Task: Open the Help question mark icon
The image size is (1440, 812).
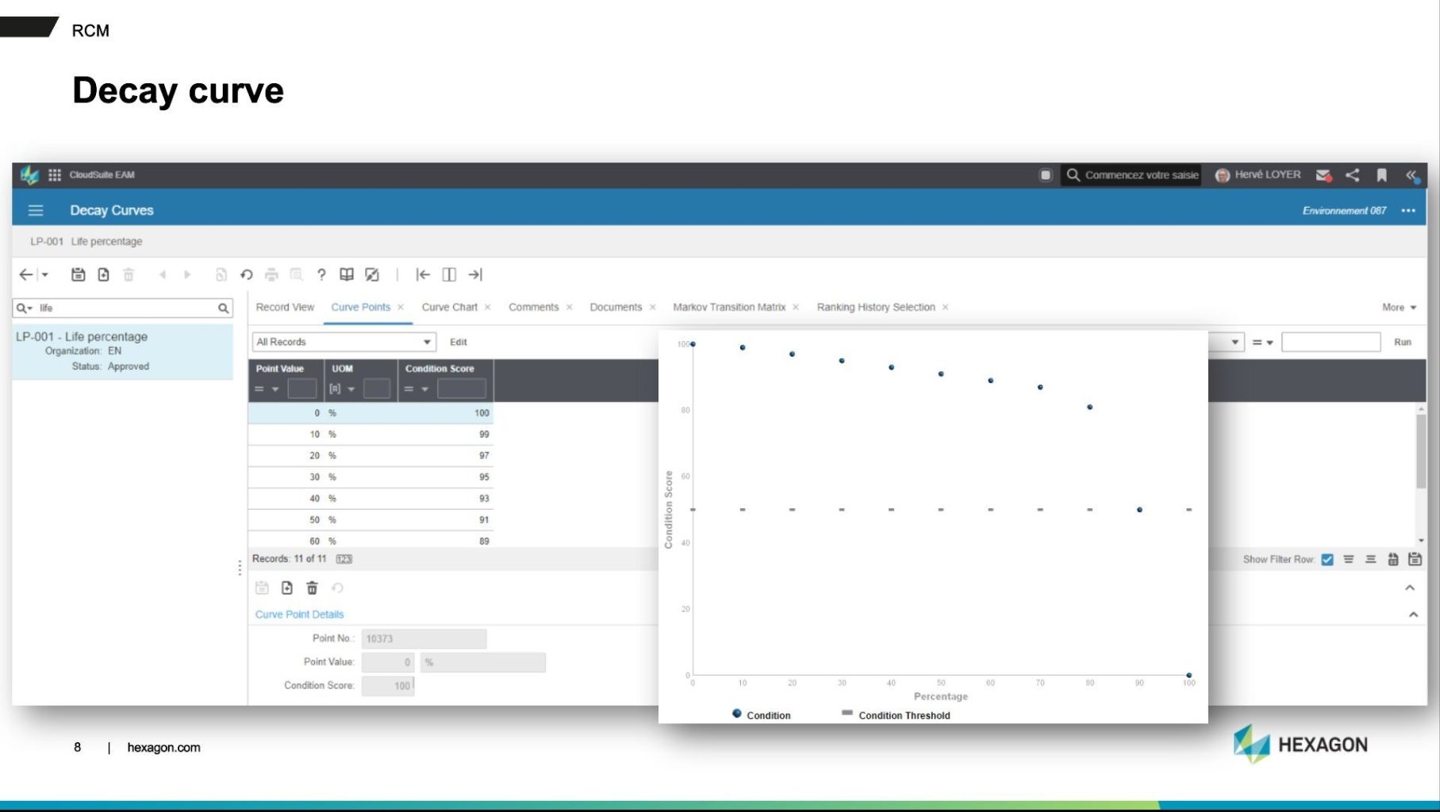Action: (x=321, y=274)
